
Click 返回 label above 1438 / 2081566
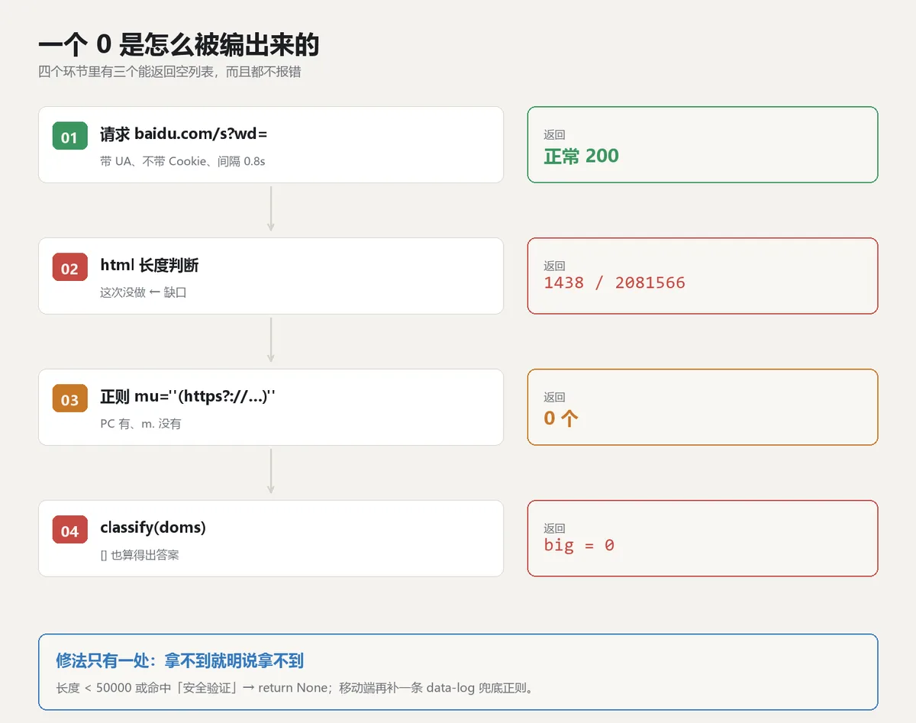(554, 266)
